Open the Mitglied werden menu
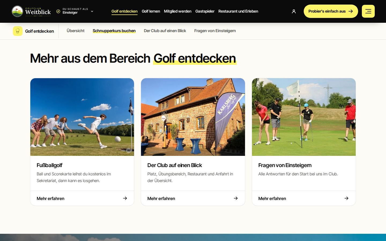 point(177,11)
